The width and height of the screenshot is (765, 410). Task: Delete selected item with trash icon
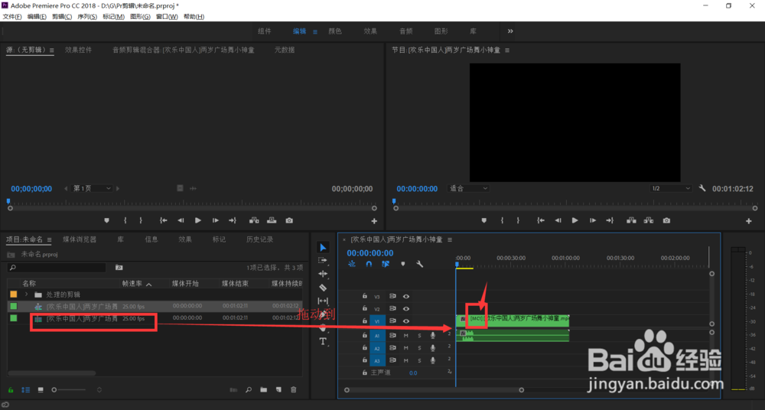tap(293, 389)
